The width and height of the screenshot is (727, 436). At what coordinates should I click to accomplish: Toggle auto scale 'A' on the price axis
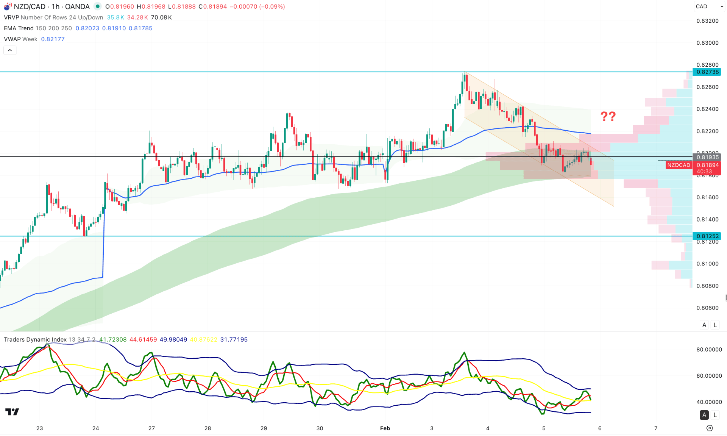pos(704,325)
